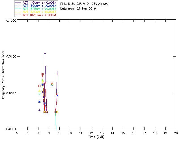Click the isolated green diamond marker near time 7
Image resolution: width=181 pixels, height=144 pixels.
[40, 94]
